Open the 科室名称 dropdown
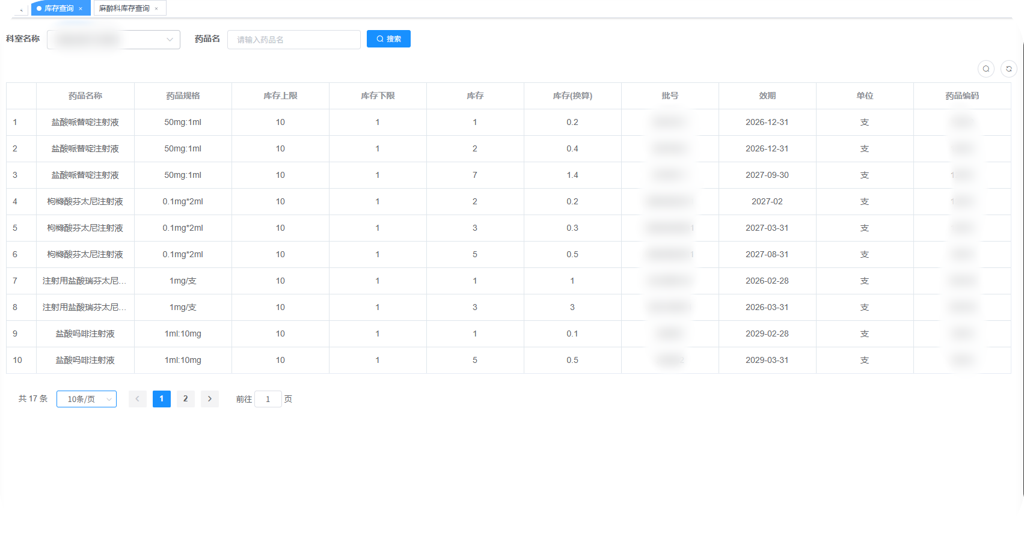Viewport: 1024px width, 539px height. click(x=114, y=40)
